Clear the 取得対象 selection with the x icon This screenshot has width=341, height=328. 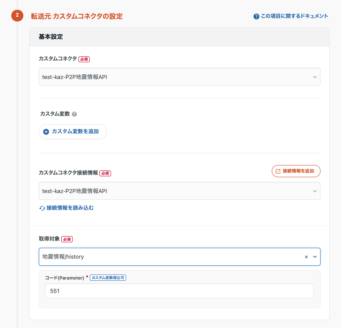(306, 257)
